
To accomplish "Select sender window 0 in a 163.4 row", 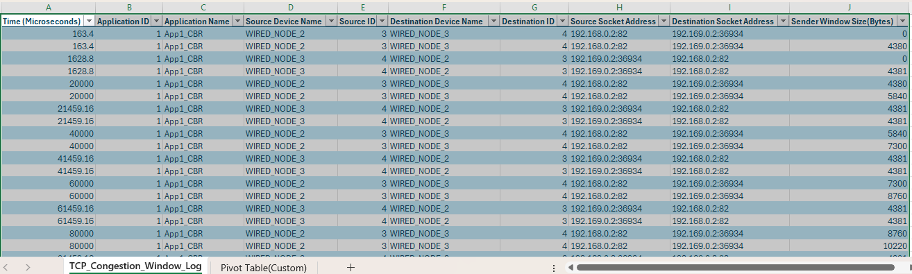I will [x=850, y=33].
